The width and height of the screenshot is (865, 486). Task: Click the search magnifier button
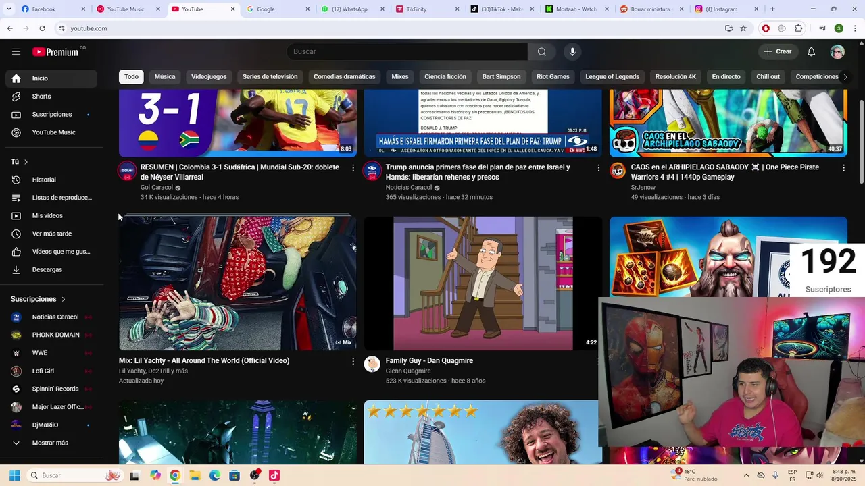541,52
